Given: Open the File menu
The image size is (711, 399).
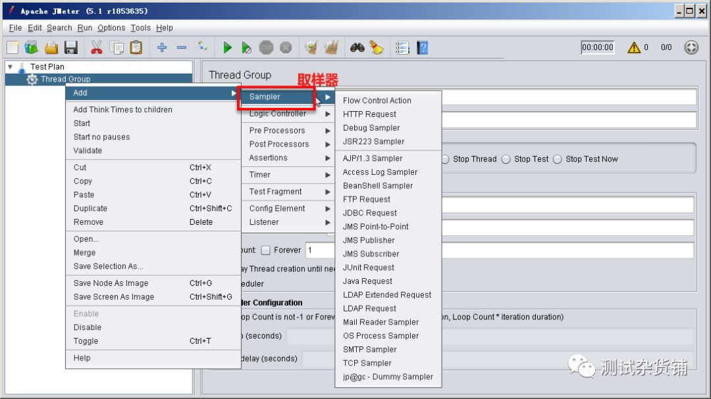Looking at the screenshot, I should 15,28.
